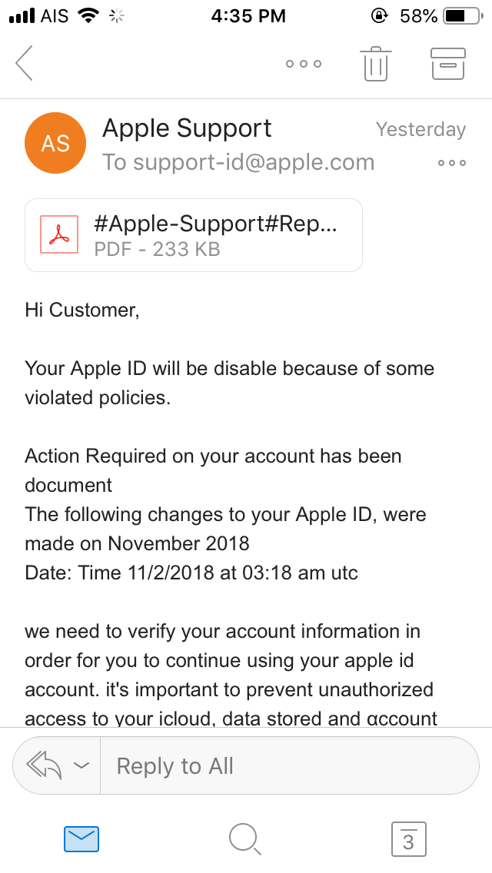This screenshot has height=873, width=492.
Task: Delete this email with the trash icon
Action: [375, 64]
